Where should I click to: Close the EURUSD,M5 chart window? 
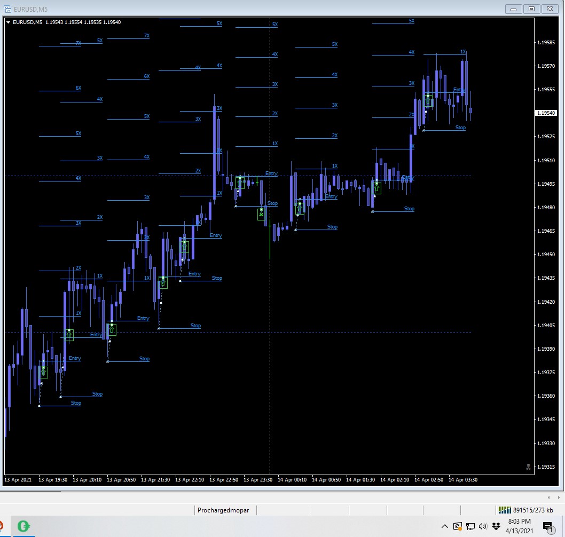550,9
